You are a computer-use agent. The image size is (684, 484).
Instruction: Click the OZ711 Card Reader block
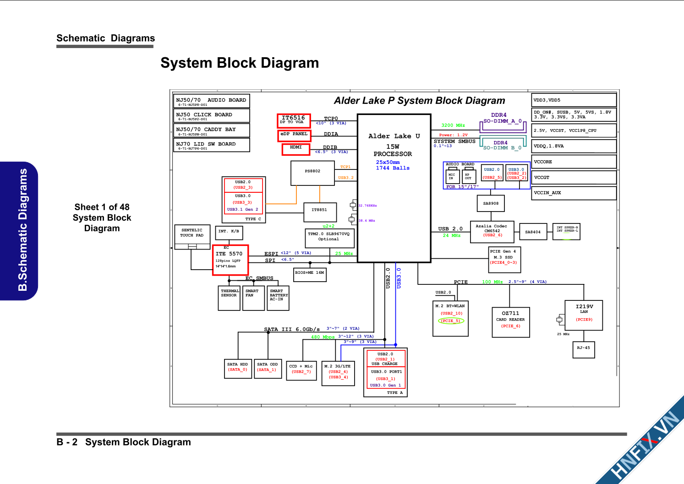point(510,322)
